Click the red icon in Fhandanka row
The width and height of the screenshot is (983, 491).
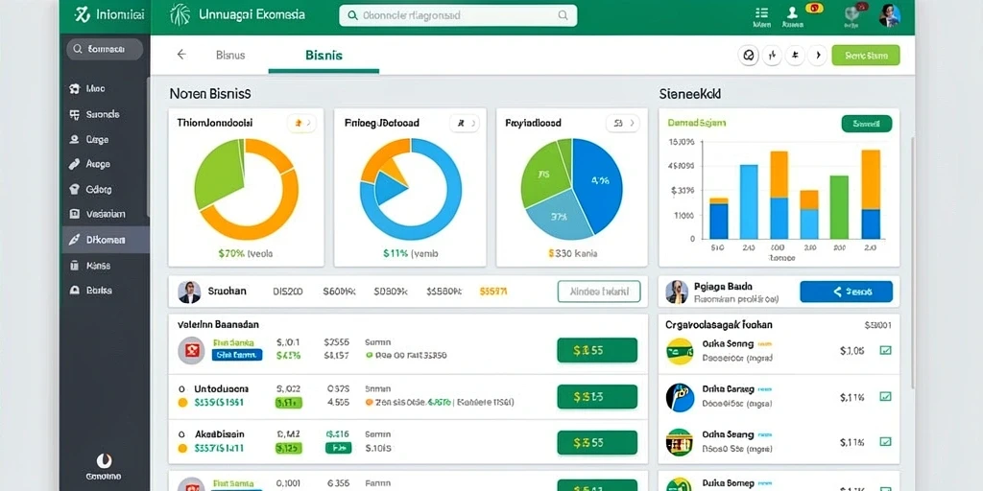[x=191, y=350]
